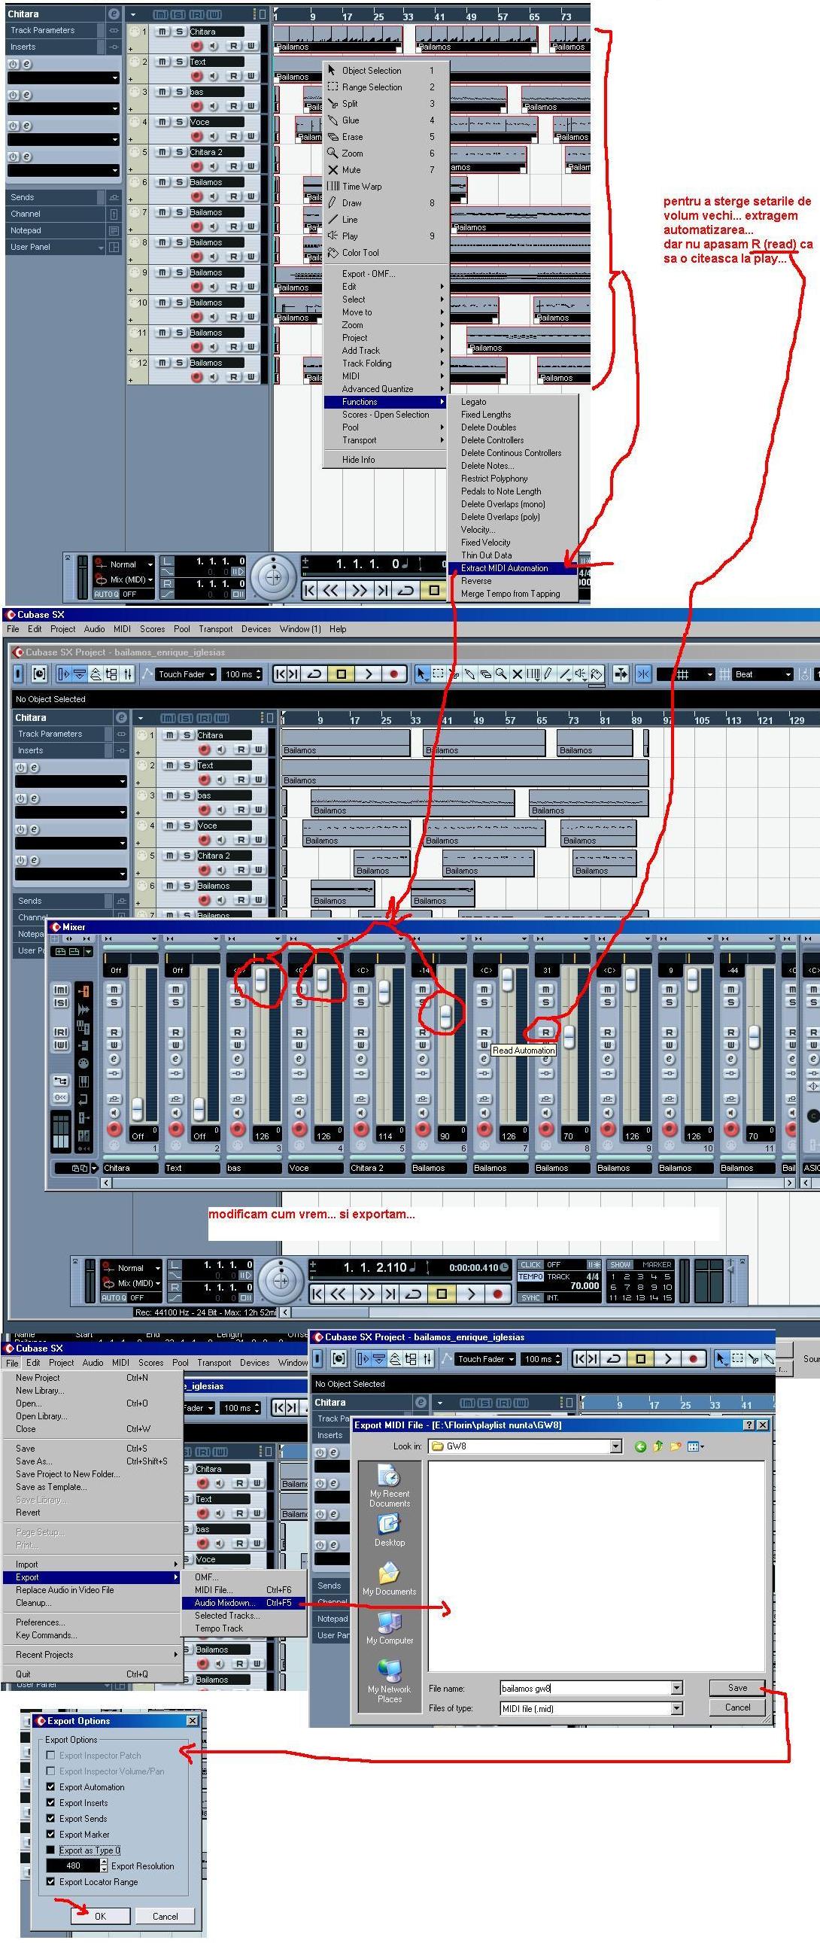This screenshot has width=820, height=1943.
Task: Click OK in the Export Options dialog
Action: 100,1916
